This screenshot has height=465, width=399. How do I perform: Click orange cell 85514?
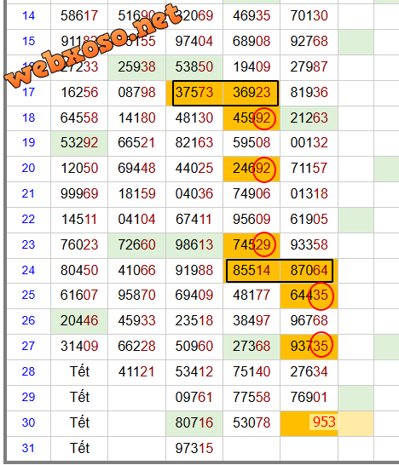tap(252, 270)
